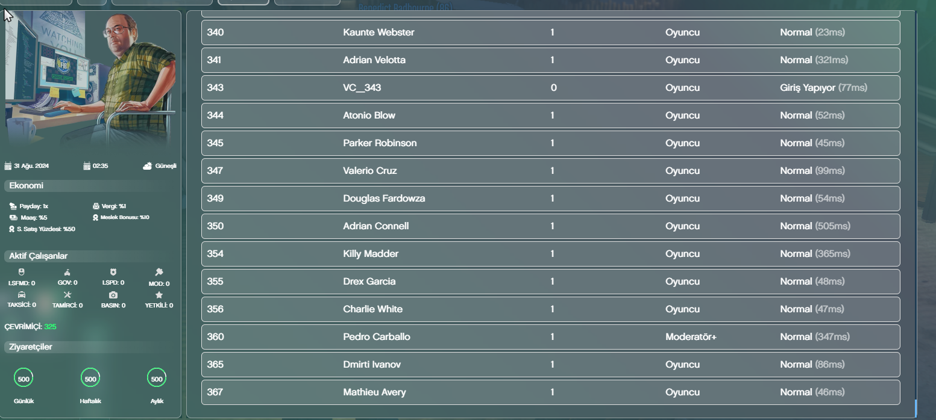Screen dimensions: 936x420
Task: Select the VC__343 Giriş Yapıyor row
Action: (x=550, y=88)
